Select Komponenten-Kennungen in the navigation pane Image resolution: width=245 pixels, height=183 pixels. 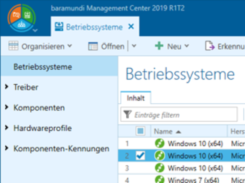(61, 149)
